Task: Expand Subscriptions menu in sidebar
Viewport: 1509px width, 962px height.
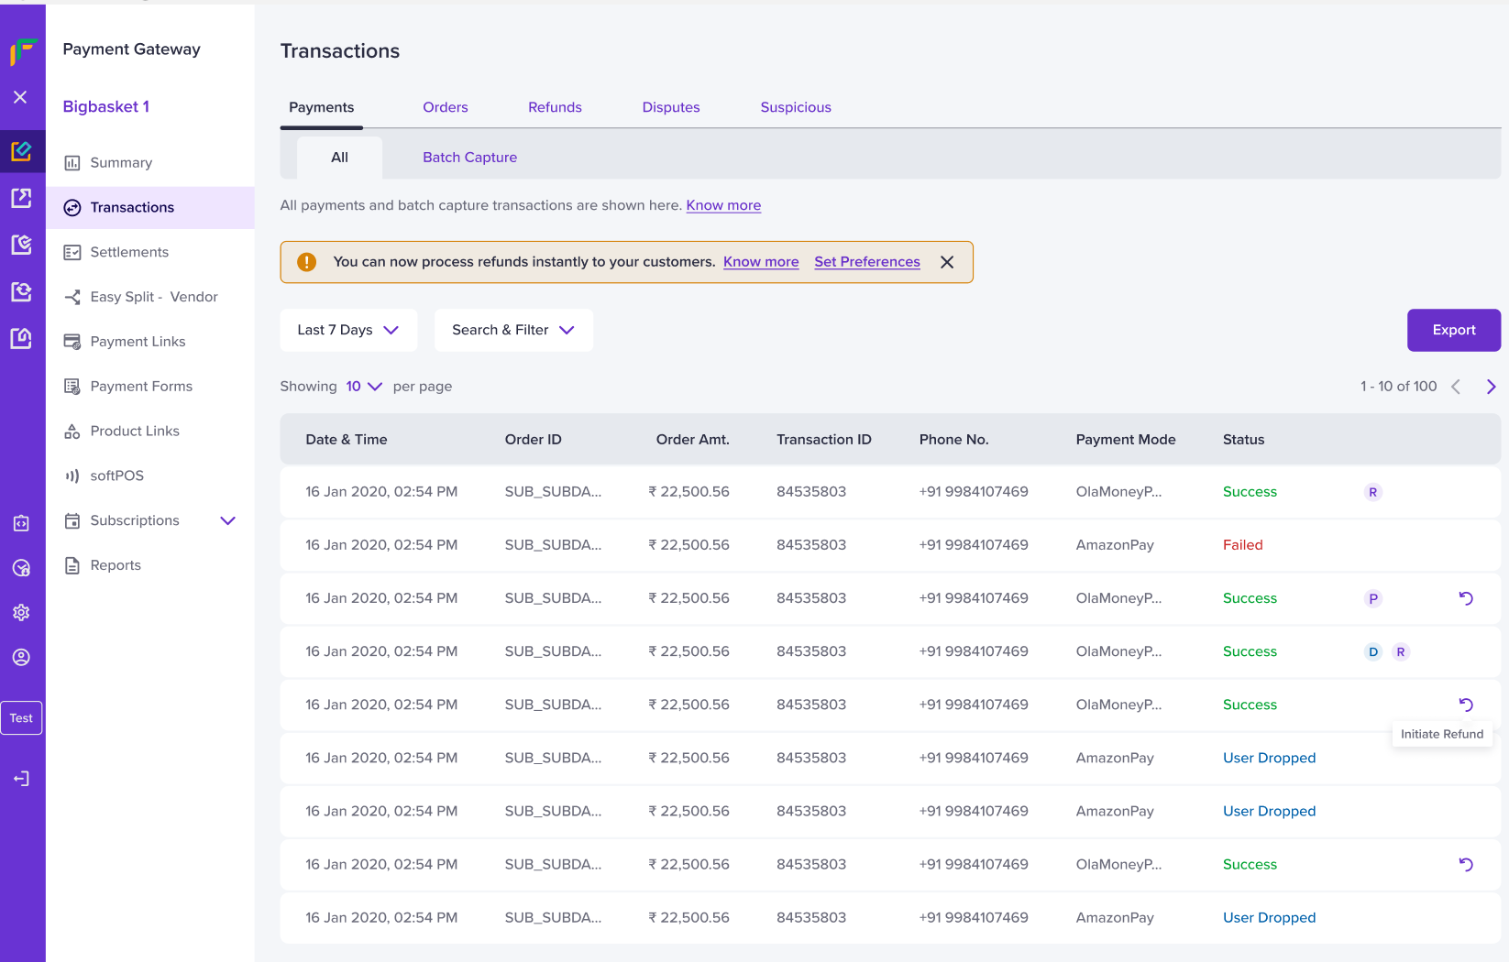Action: pyautogui.click(x=228, y=520)
